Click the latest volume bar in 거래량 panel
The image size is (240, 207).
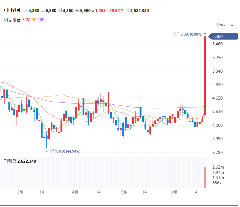pyautogui.click(x=205, y=178)
